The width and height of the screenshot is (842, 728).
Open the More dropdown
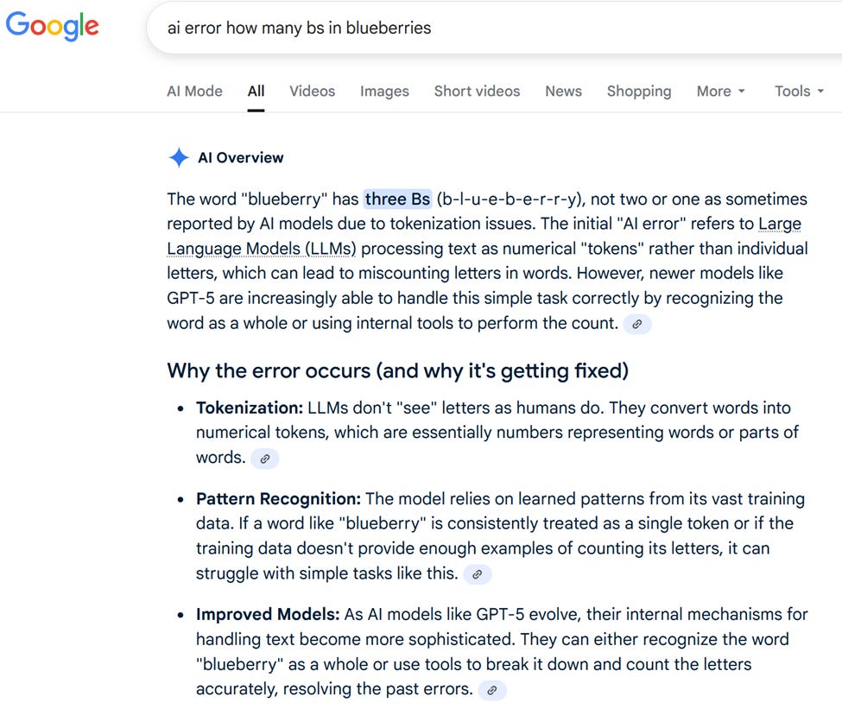pos(713,91)
